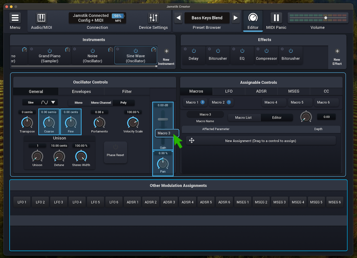The width and height of the screenshot is (357, 258).
Task: Add a New Effect with the plus icon
Action: coord(337,51)
